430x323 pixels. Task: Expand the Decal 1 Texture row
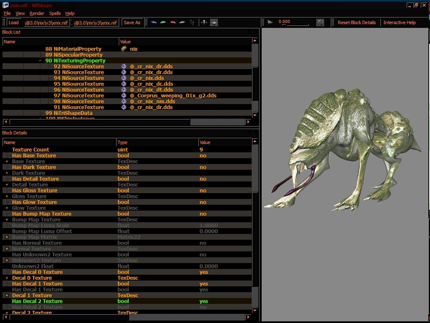coord(7,296)
